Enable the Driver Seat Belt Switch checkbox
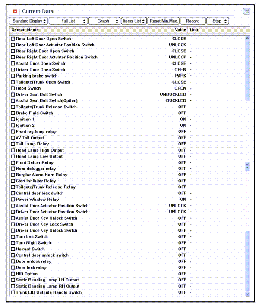Image resolution: width=259 pixels, height=307 pixels. (x=13, y=94)
